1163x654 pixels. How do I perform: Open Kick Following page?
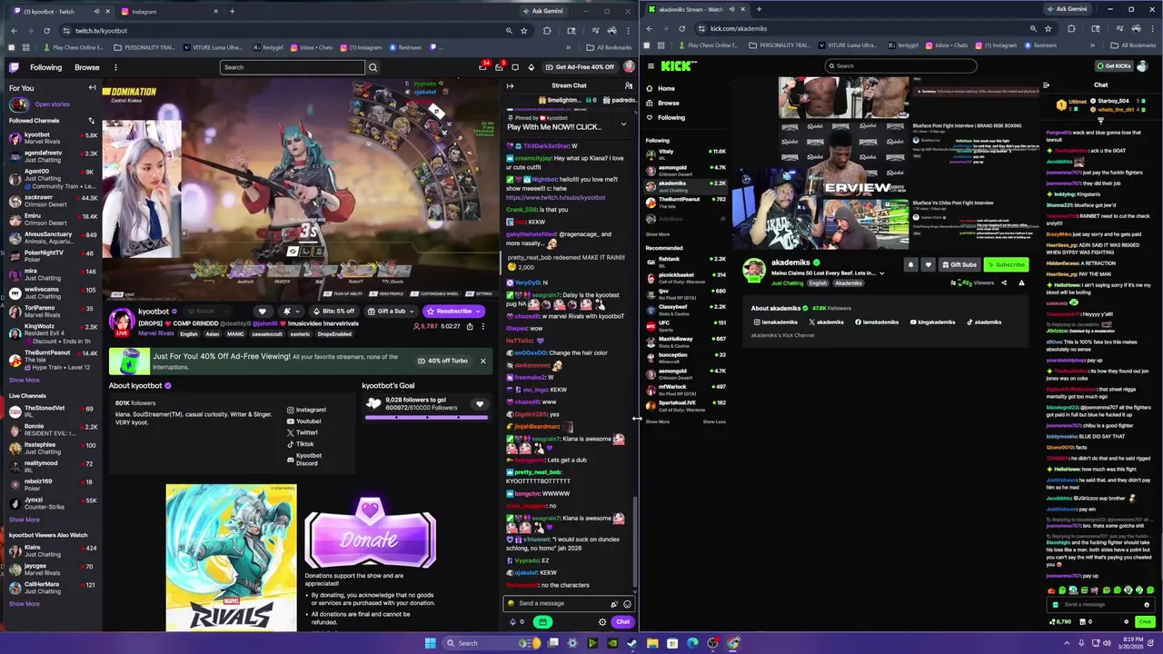click(671, 117)
